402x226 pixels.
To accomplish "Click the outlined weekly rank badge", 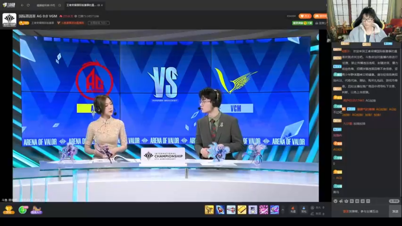I will point(98,23).
